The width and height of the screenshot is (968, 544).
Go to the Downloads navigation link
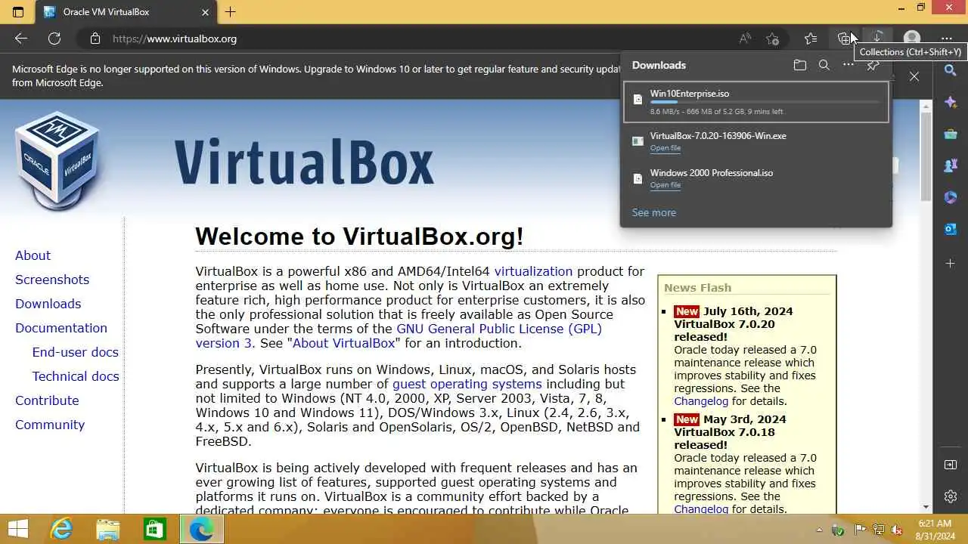click(x=48, y=304)
